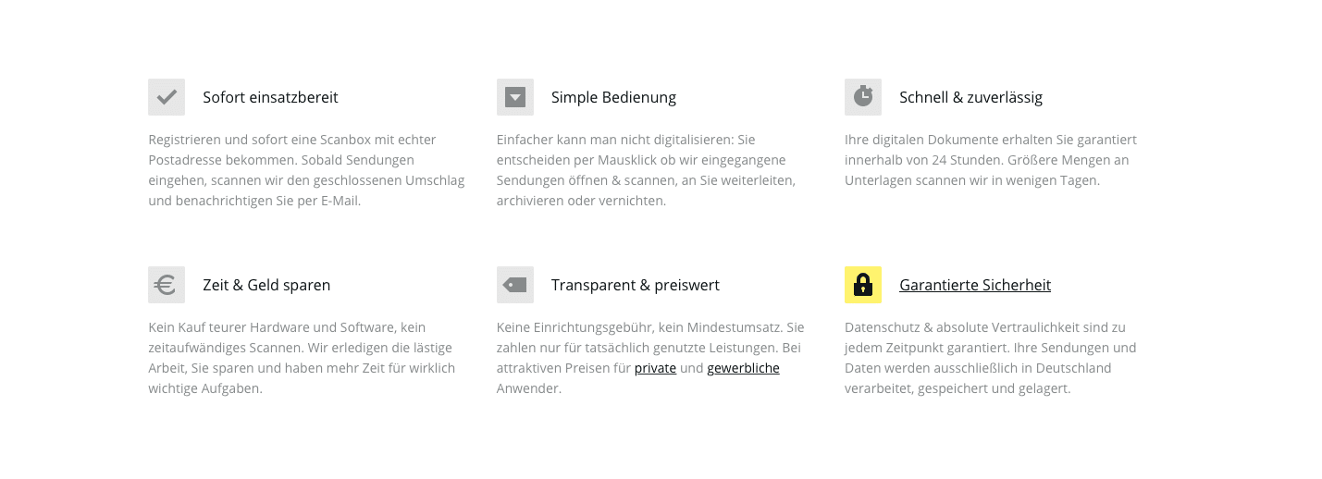The image size is (1322, 479).
Task: Click the yellow padlock icon
Action: pyautogui.click(x=863, y=285)
